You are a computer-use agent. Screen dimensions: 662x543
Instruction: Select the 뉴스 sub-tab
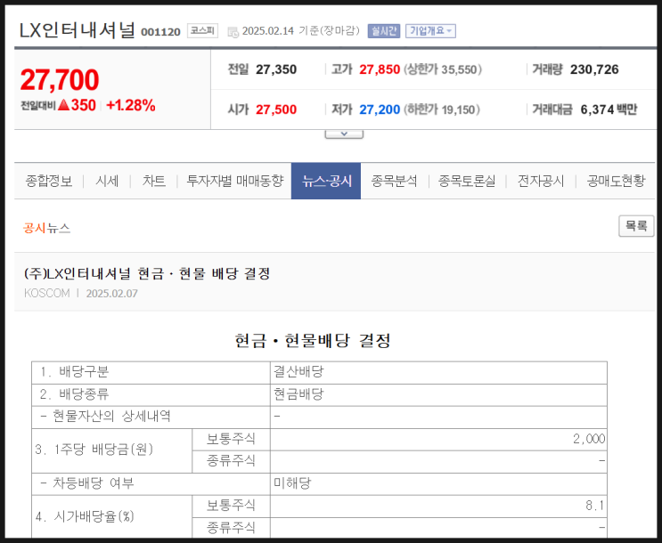coord(58,228)
